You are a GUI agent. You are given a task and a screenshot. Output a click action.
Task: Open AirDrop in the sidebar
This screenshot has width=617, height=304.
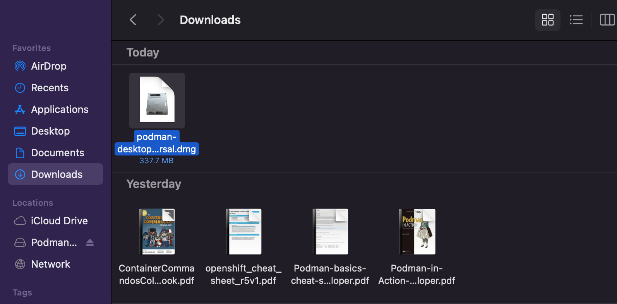point(48,66)
